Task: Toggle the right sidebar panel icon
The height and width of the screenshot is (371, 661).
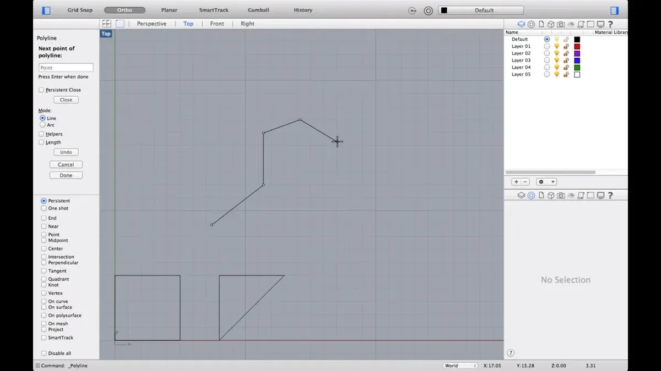Action: [x=615, y=10]
